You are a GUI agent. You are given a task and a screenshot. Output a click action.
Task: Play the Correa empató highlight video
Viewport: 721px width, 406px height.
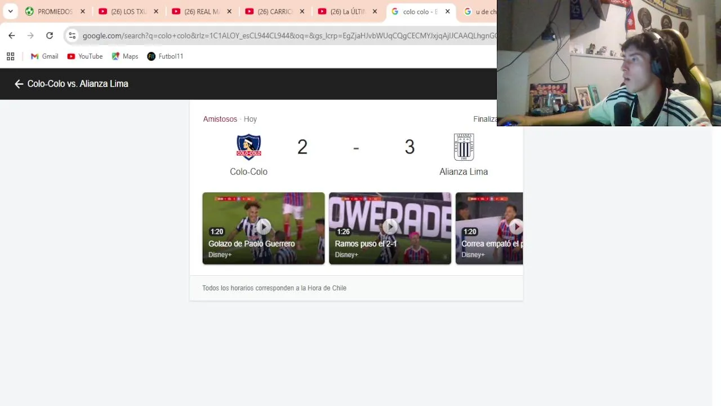[489, 228]
